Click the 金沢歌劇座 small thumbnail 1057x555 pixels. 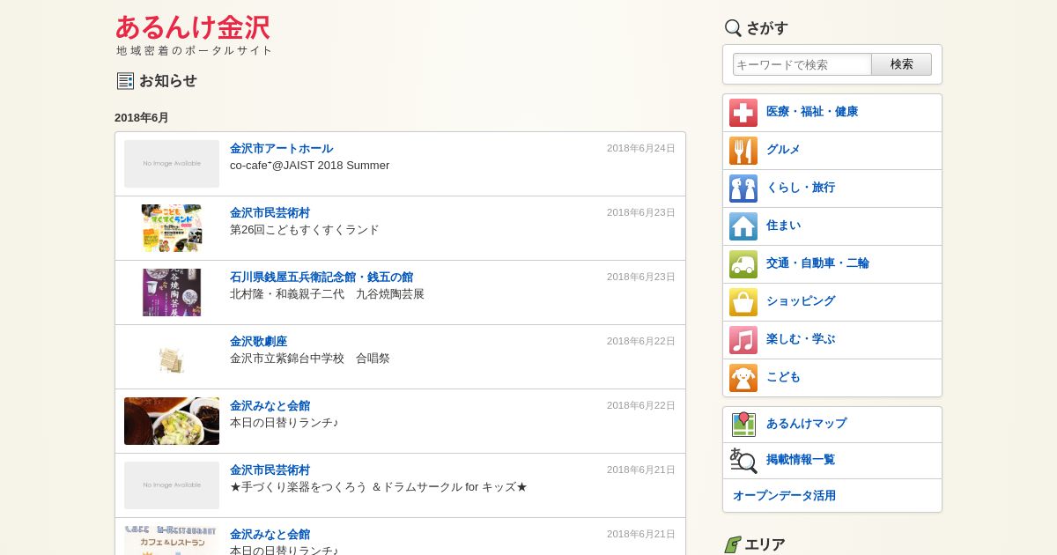[x=172, y=359]
